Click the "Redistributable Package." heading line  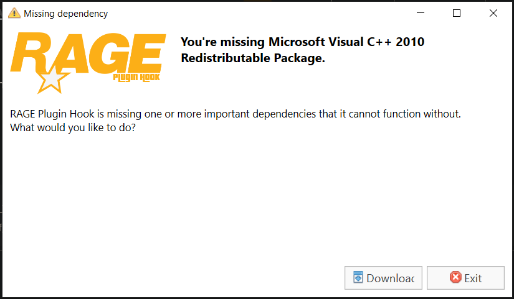(253, 58)
